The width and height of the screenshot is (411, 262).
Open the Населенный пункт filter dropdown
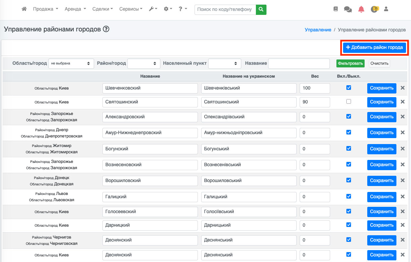pyautogui.click(x=224, y=63)
